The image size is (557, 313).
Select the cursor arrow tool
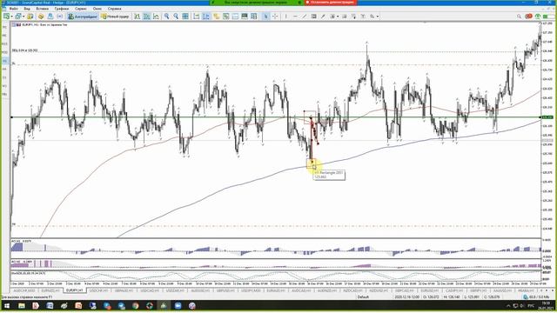click(x=265, y=17)
